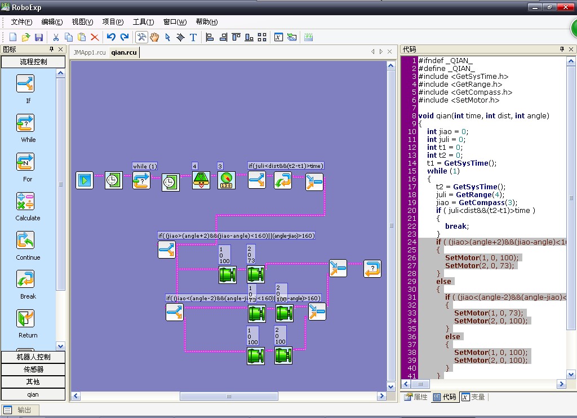Select the Break block in the palette
This screenshot has height=418, width=577.
(25, 279)
